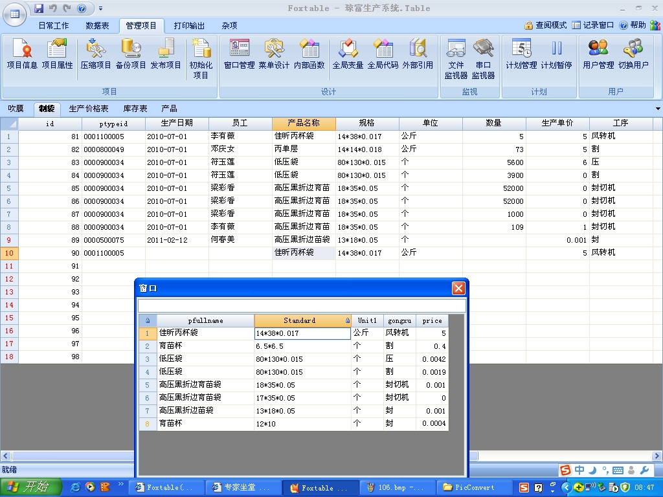Click the search input in 窗口 dialog

(302, 305)
